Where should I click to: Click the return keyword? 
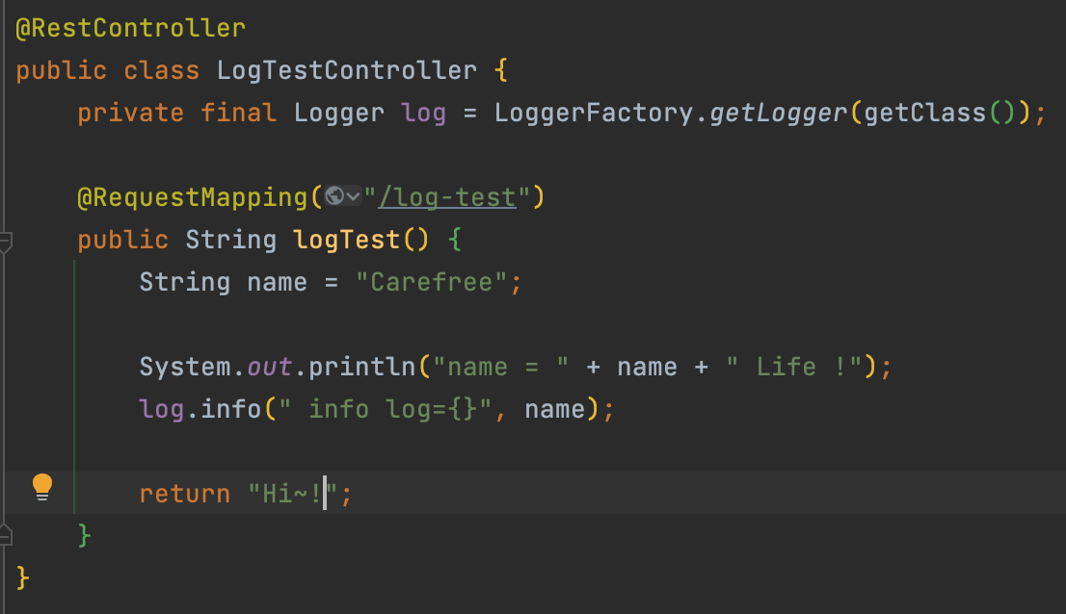[x=185, y=494]
